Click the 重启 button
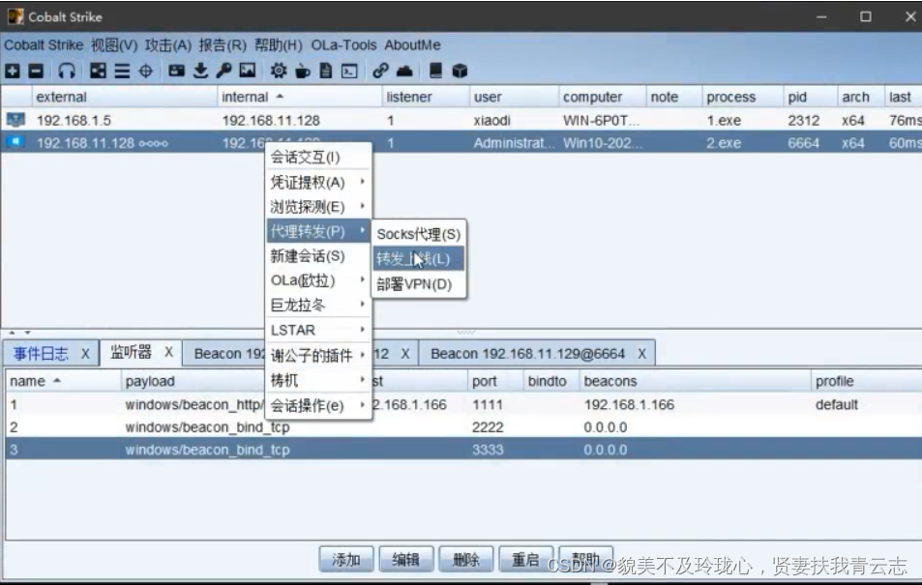The width and height of the screenshot is (922, 585). [x=525, y=559]
